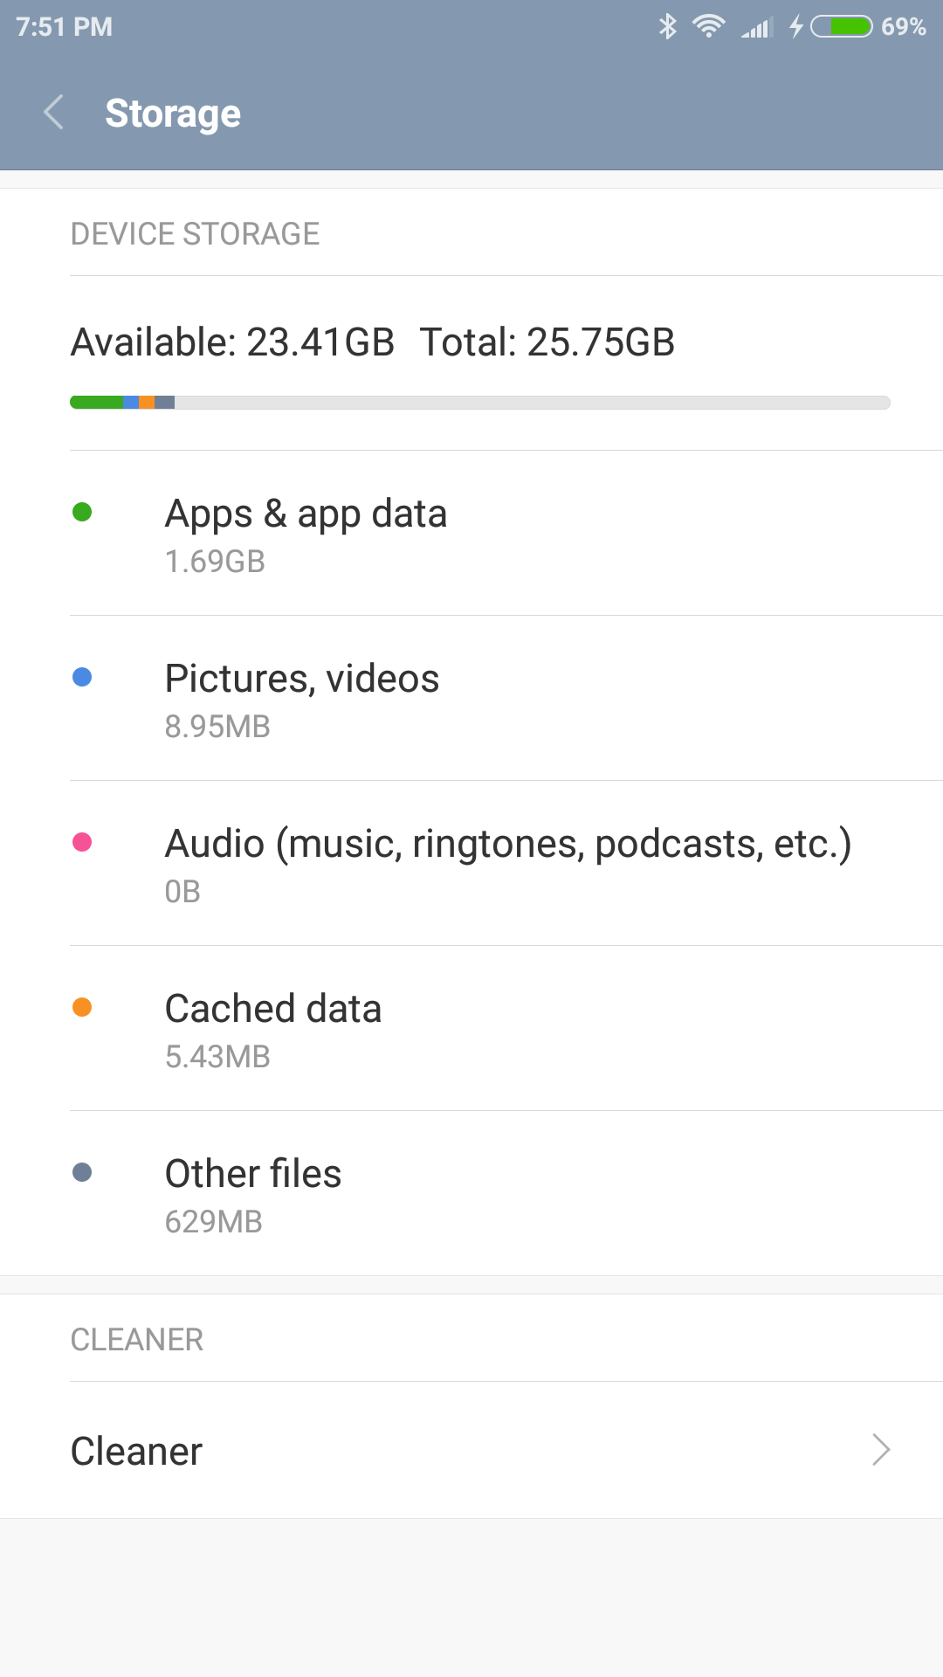
Task: Open Apps & app data
Action: [x=306, y=533]
